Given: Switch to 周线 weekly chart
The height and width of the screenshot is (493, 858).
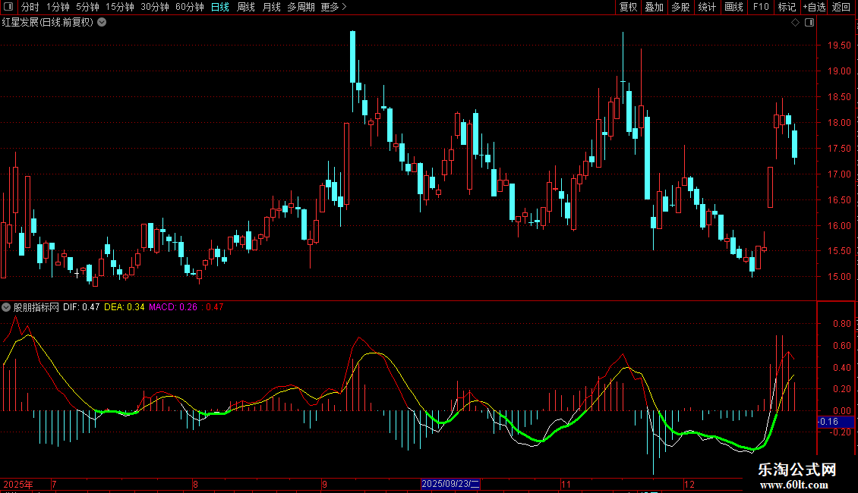Looking at the screenshot, I should (x=246, y=7).
